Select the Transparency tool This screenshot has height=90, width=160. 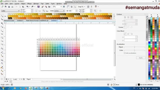(x=2, y=63)
